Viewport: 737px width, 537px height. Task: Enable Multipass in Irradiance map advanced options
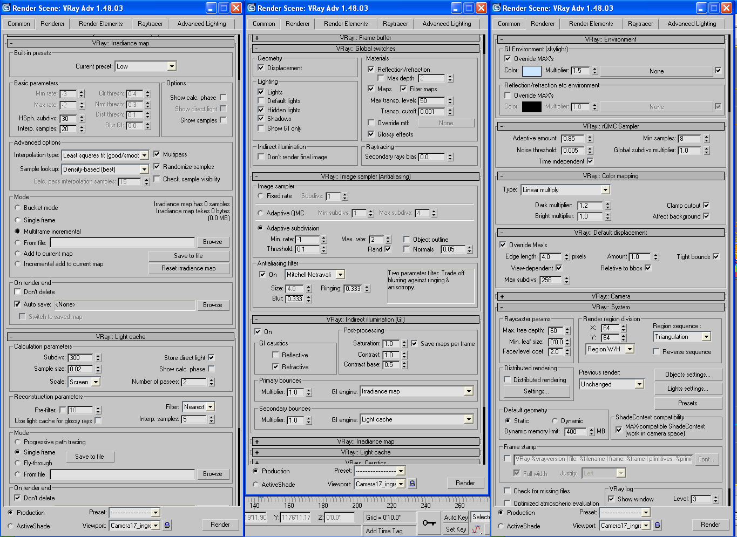[157, 154]
